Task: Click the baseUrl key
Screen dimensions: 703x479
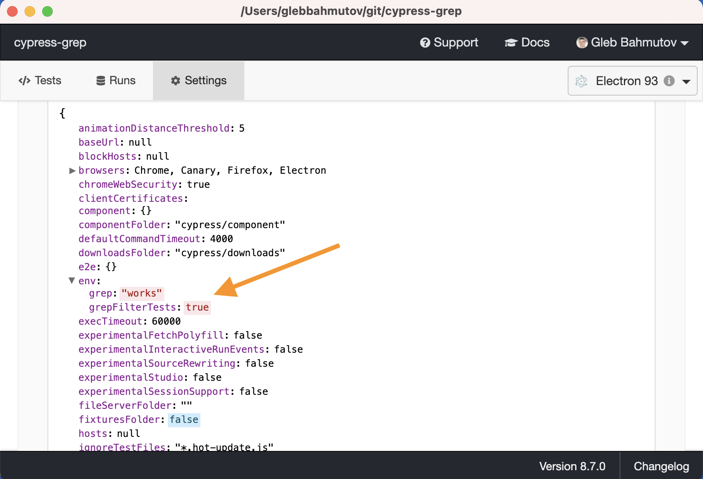Action: (x=99, y=142)
